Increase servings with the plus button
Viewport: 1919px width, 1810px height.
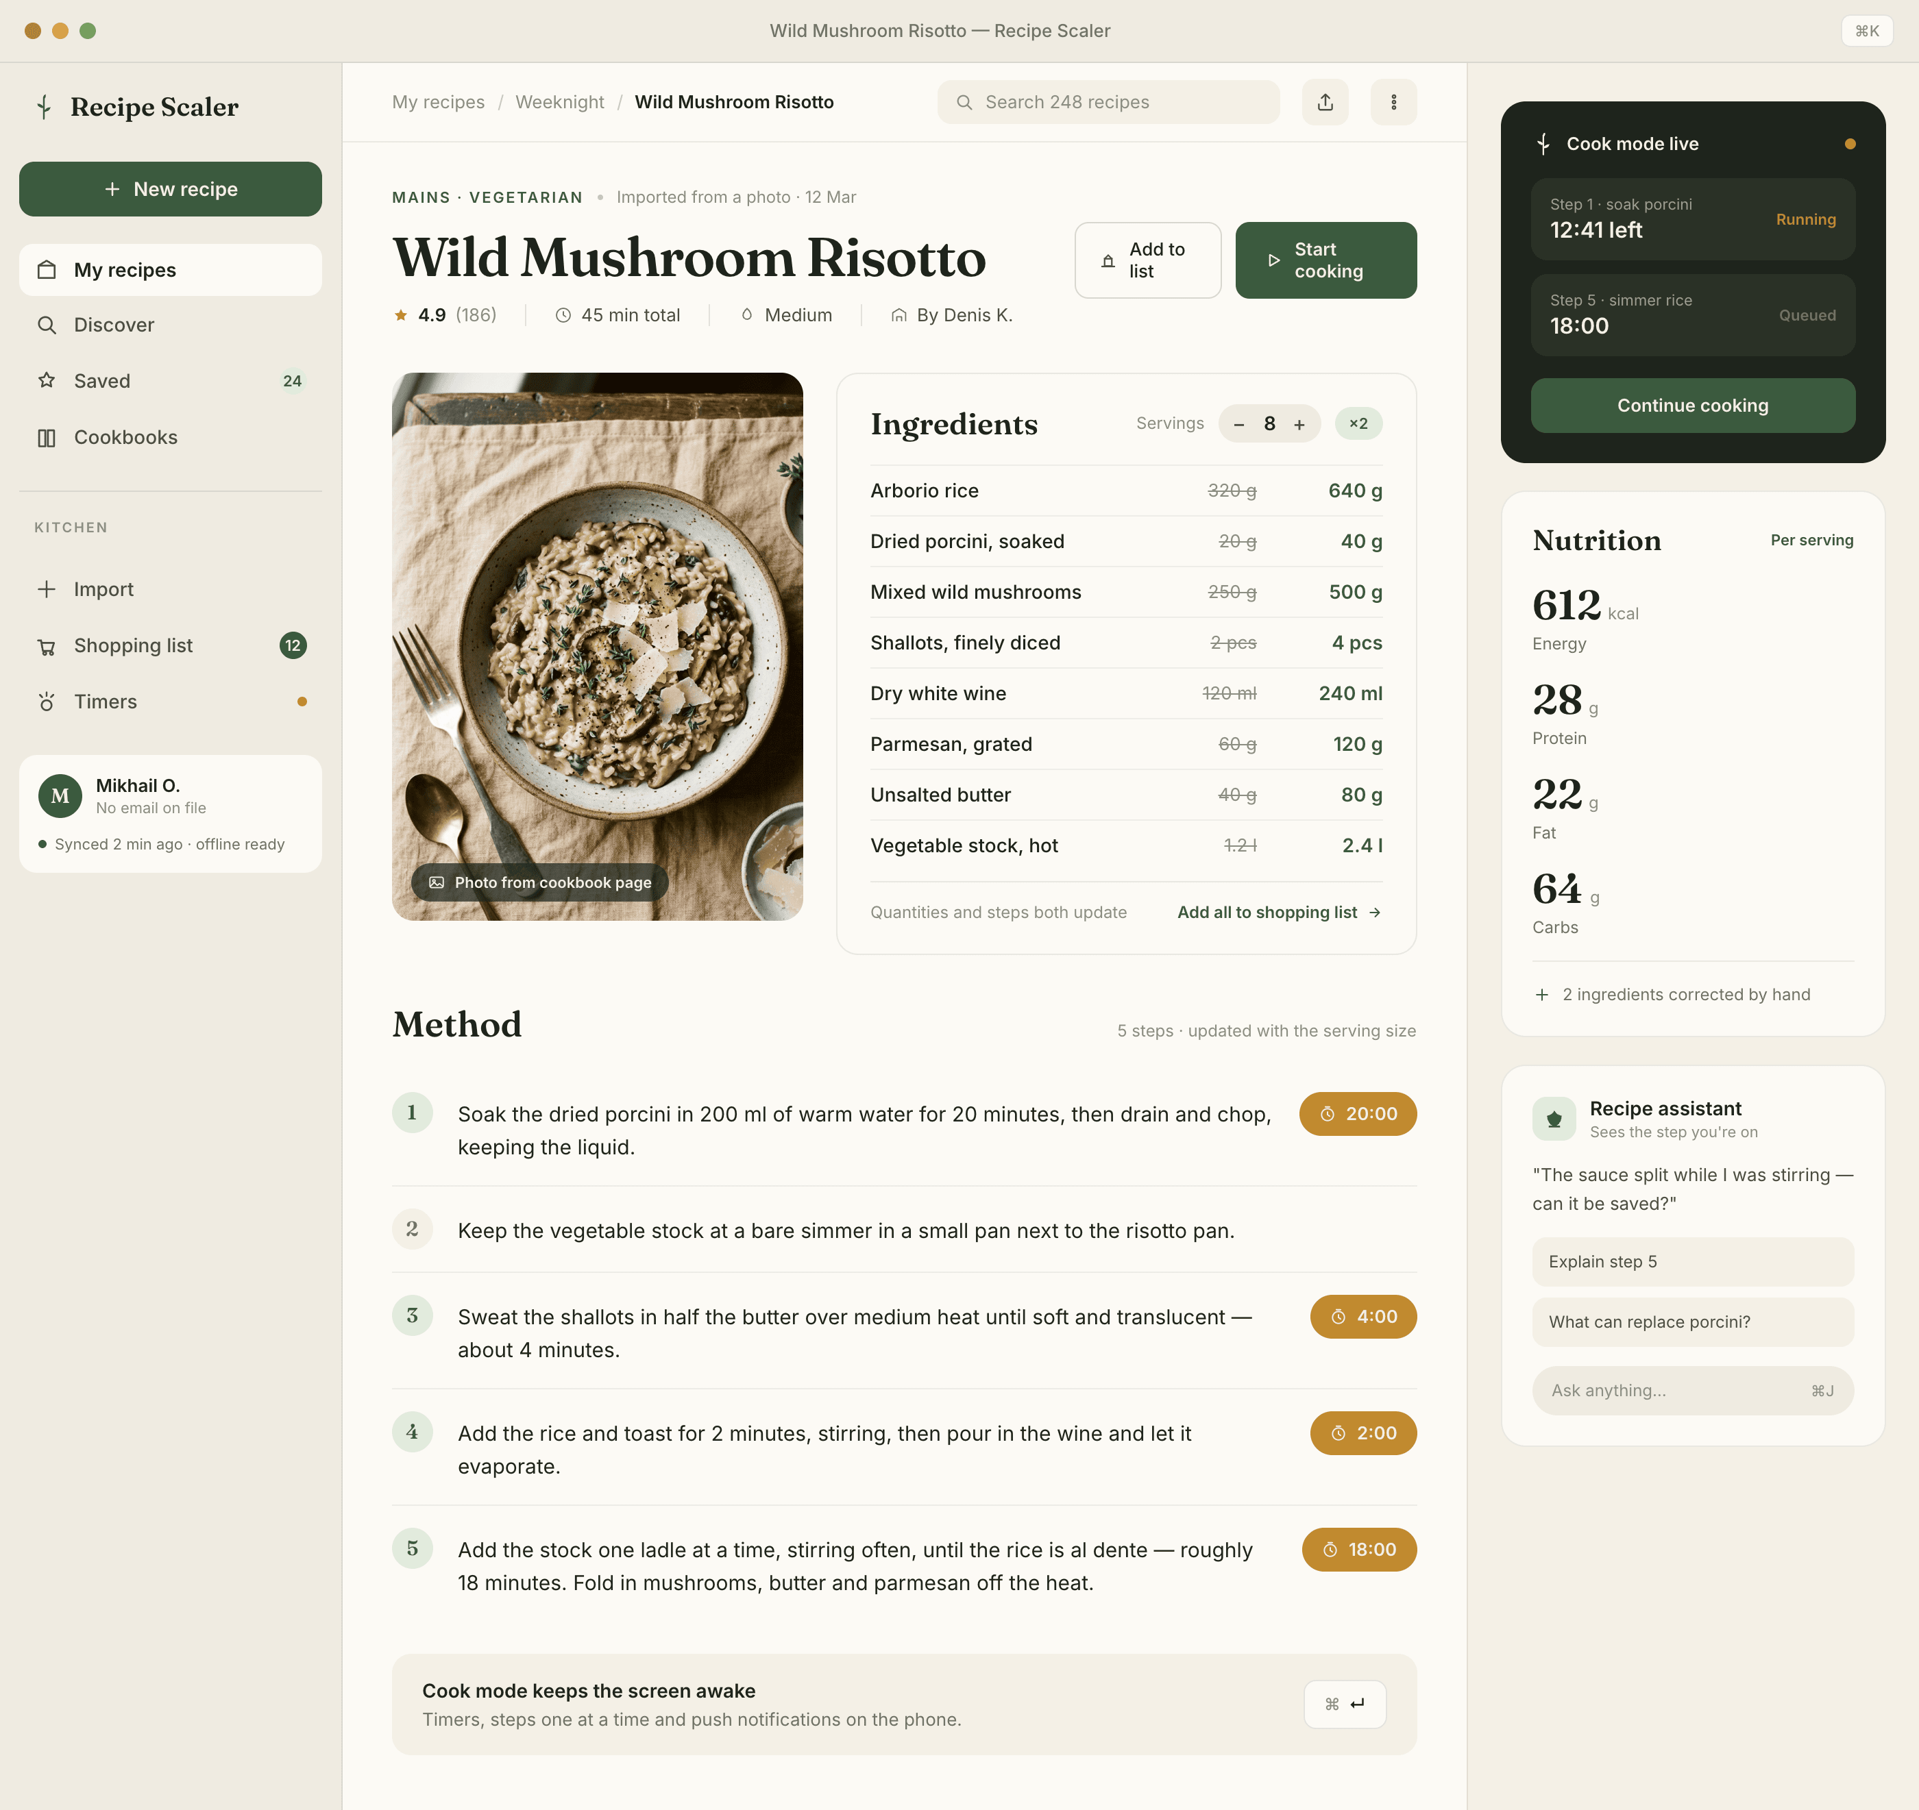point(1299,425)
